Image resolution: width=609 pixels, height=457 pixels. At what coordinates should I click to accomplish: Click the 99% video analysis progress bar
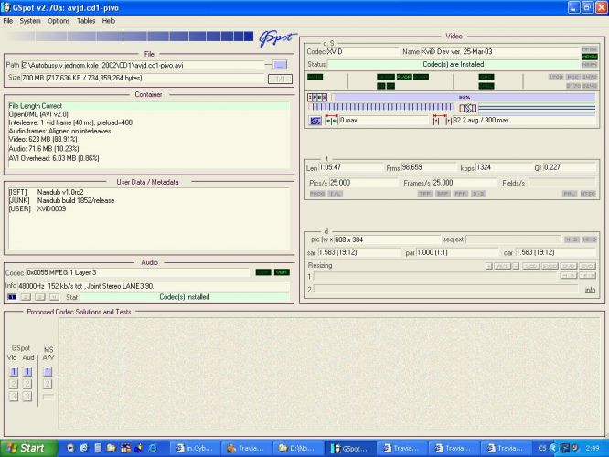click(x=465, y=97)
